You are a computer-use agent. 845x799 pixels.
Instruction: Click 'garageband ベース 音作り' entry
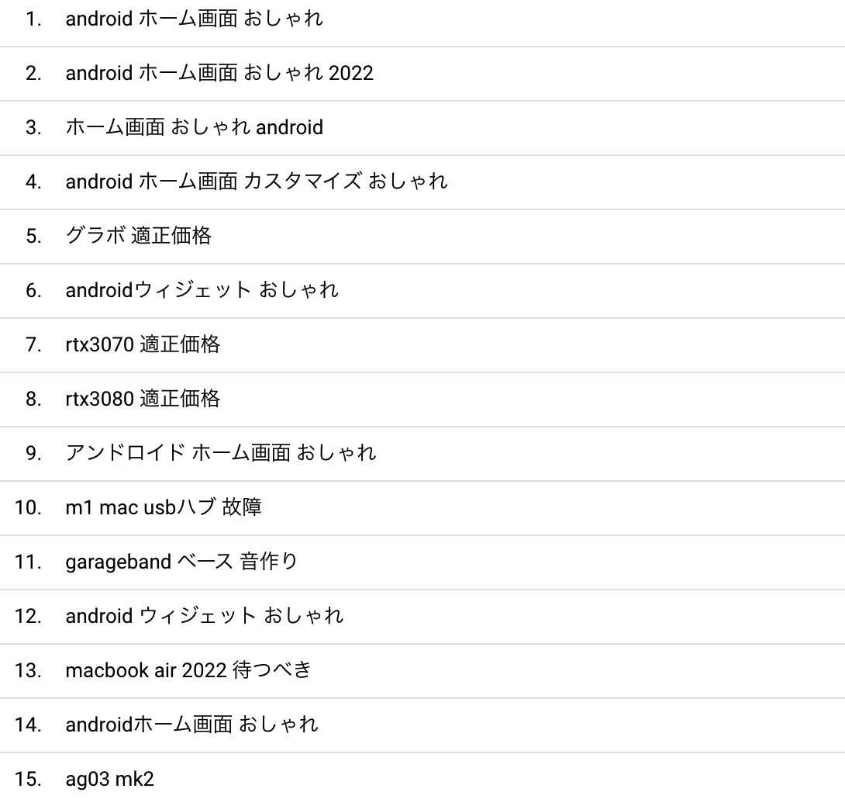181,562
